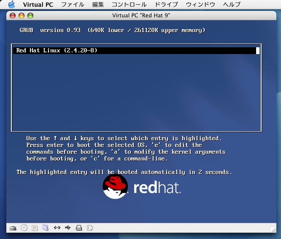Click the network status icon
The height and width of the screenshot is (239, 281).
click(x=57, y=228)
